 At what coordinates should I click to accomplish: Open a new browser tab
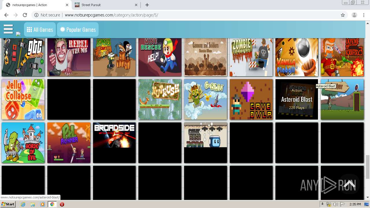(147, 5)
